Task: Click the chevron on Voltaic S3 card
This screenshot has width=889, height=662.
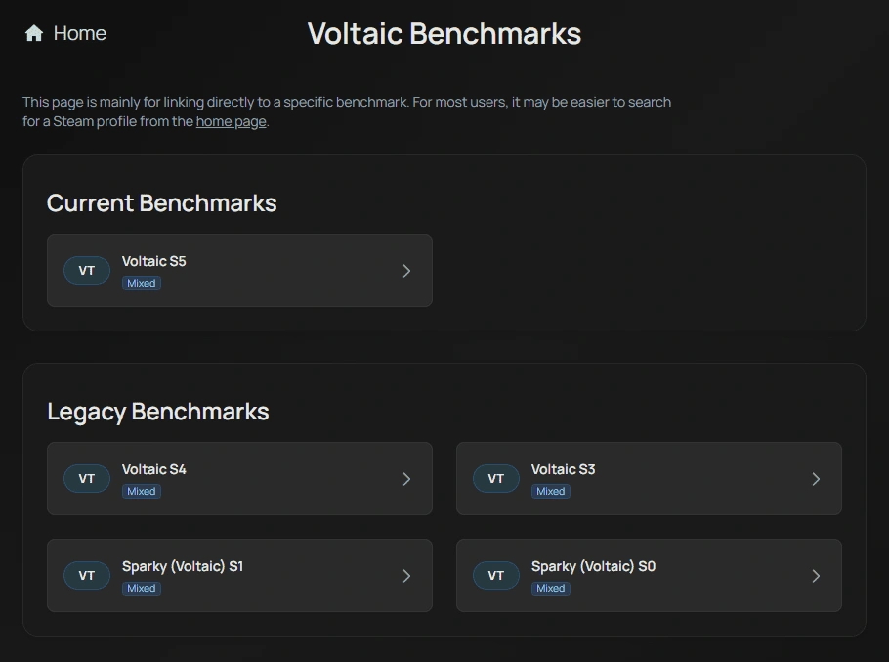Action: [x=816, y=479]
